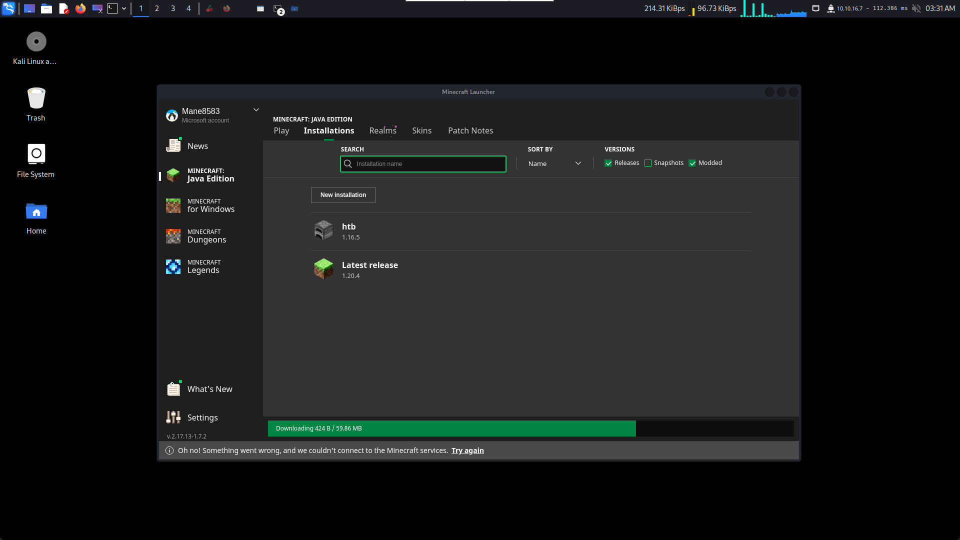960x540 pixels.
Task: Select the File System desktop icon
Action: (x=36, y=154)
